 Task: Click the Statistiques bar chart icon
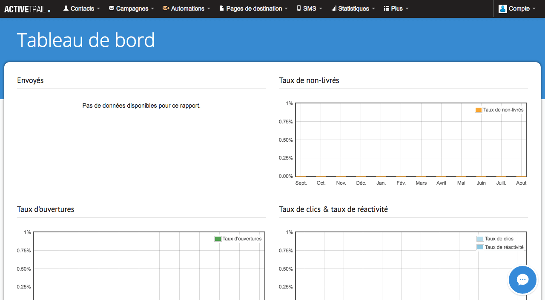pos(334,8)
